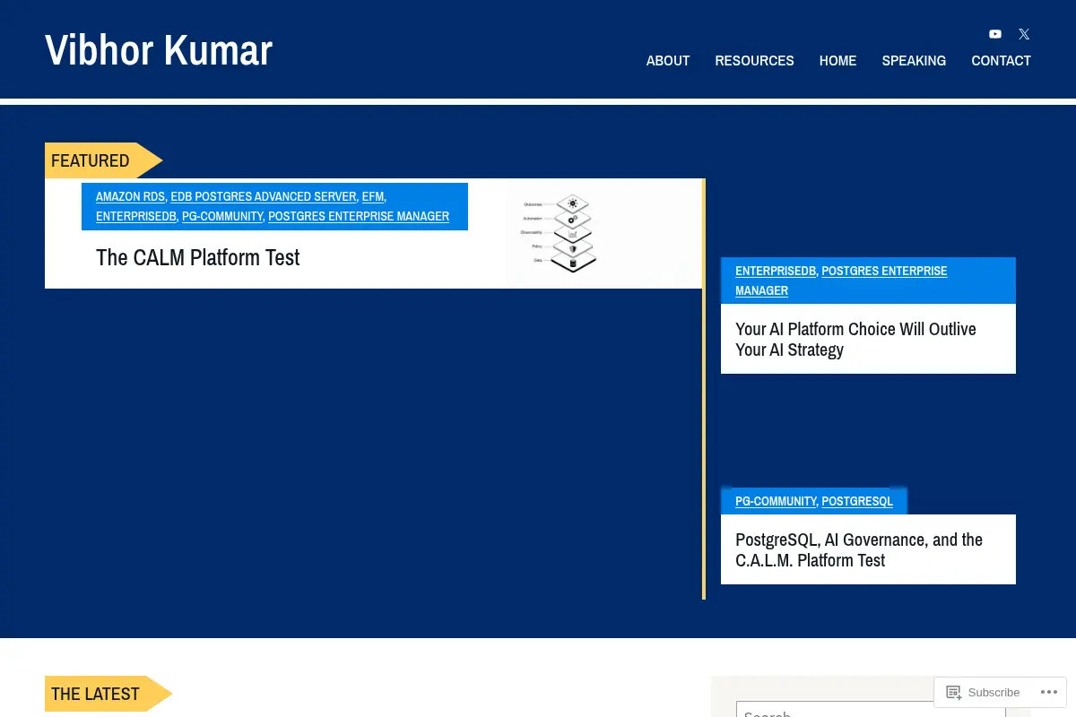Open Your AI Platform Choice Will Outlive article
The height and width of the screenshot is (717, 1076).
[x=855, y=340]
